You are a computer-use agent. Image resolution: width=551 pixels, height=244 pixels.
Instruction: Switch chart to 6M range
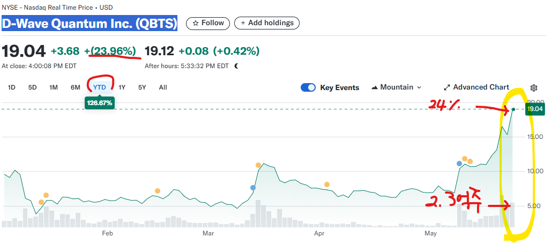[x=75, y=87]
